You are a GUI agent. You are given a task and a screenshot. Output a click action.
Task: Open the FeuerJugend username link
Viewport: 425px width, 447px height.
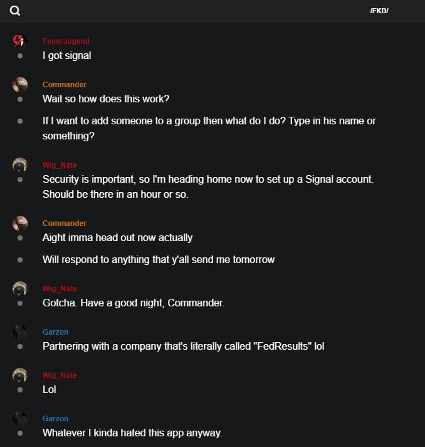[x=66, y=41]
